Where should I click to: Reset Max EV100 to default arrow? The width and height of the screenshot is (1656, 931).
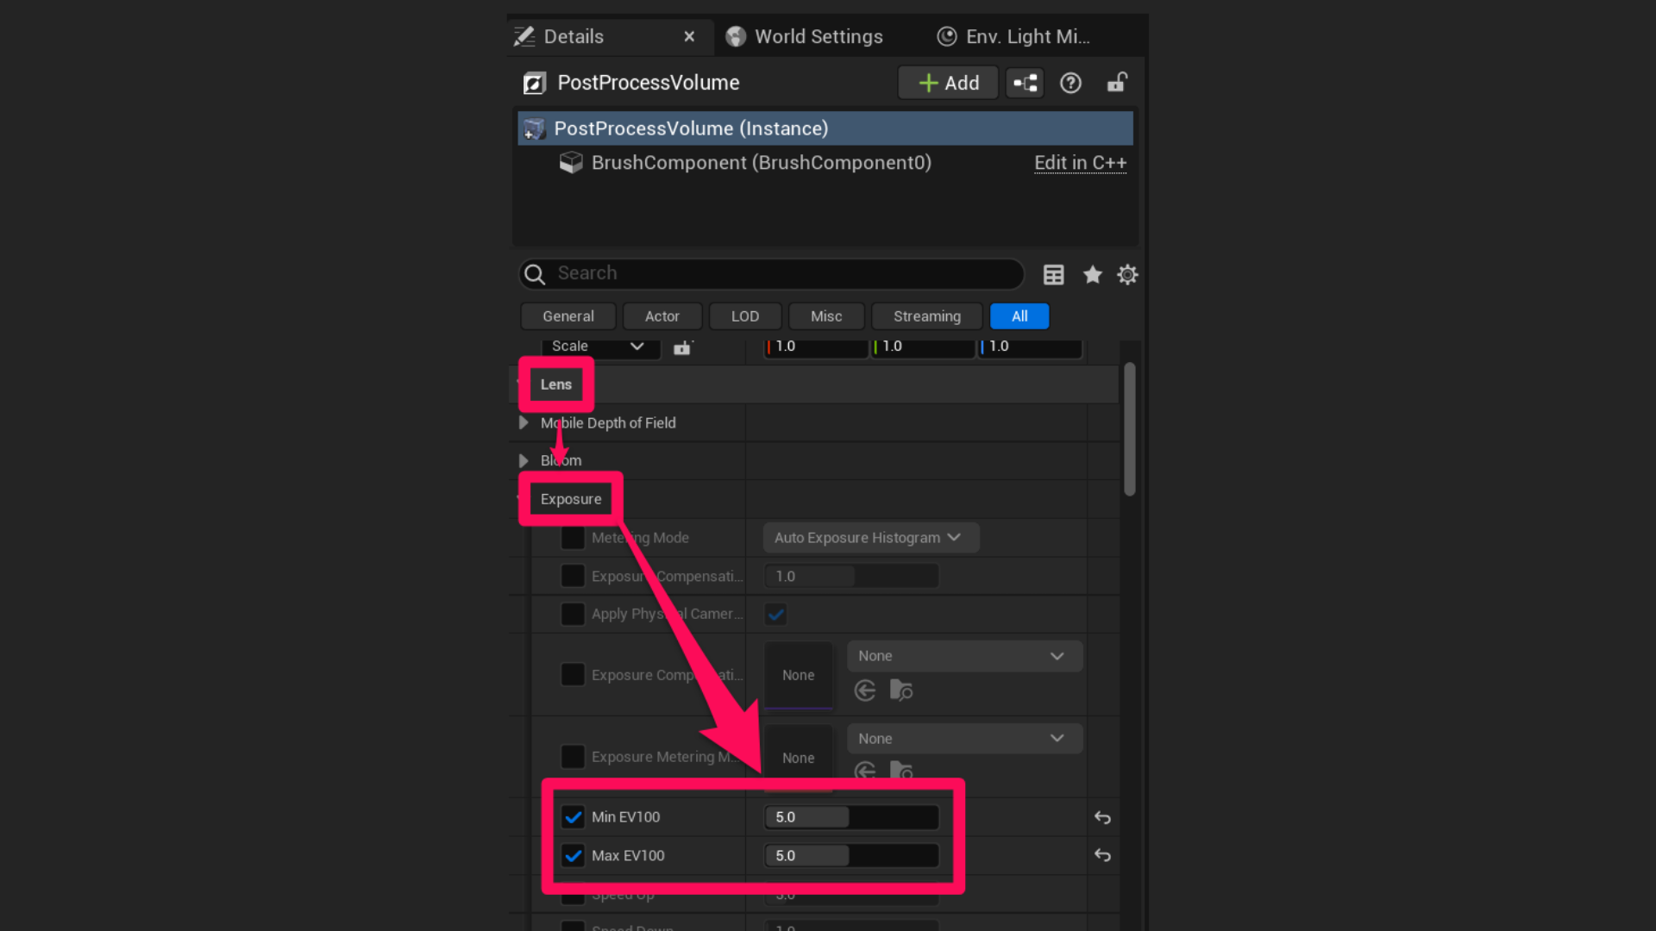pos(1102,855)
